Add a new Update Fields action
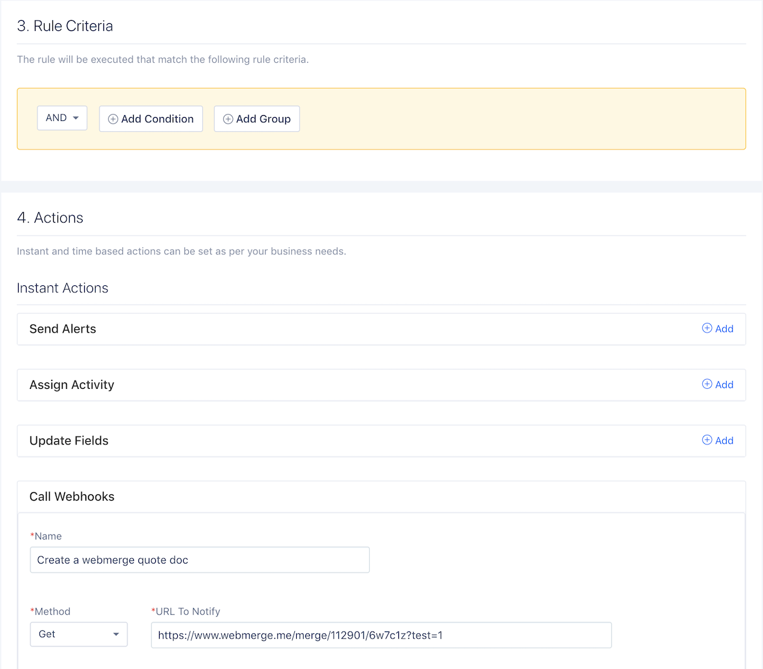Image resolution: width=763 pixels, height=669 pixels. click(x=718, y=441)
